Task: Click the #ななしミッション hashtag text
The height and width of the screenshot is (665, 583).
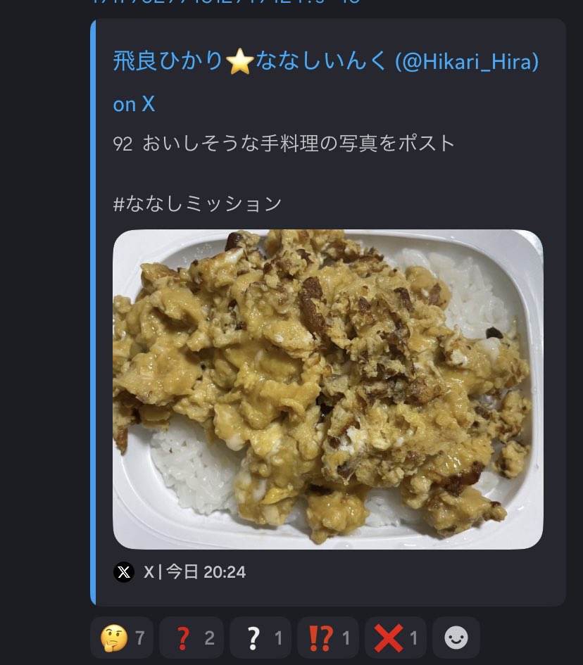Action: [x=197, y=203]
